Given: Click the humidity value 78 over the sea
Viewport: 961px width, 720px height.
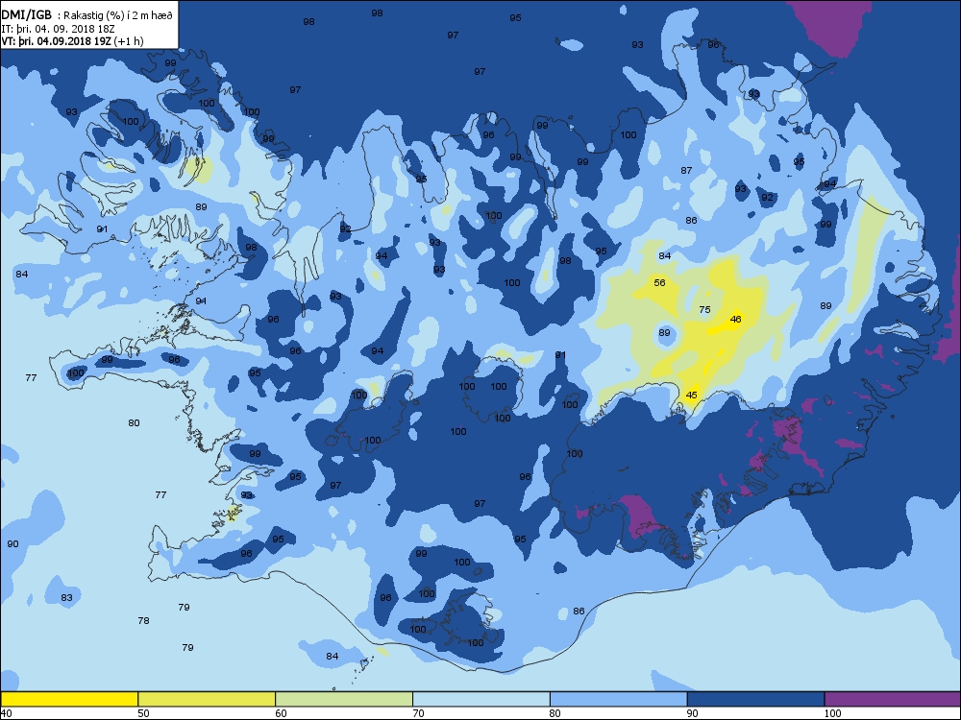Looking at the screenshot, I should (143, 621).
